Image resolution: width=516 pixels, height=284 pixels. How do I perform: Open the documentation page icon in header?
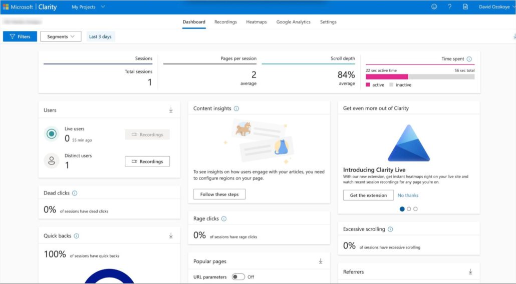(x=465, y=6)
